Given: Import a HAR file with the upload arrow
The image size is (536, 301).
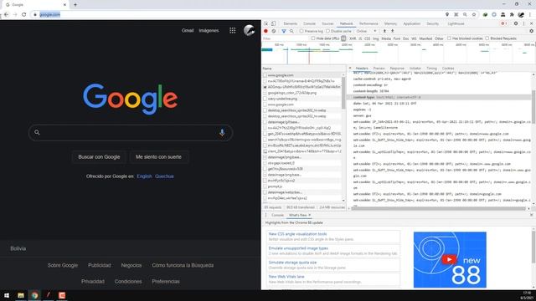Looking at the screenshot, I should tap(384, 31).
